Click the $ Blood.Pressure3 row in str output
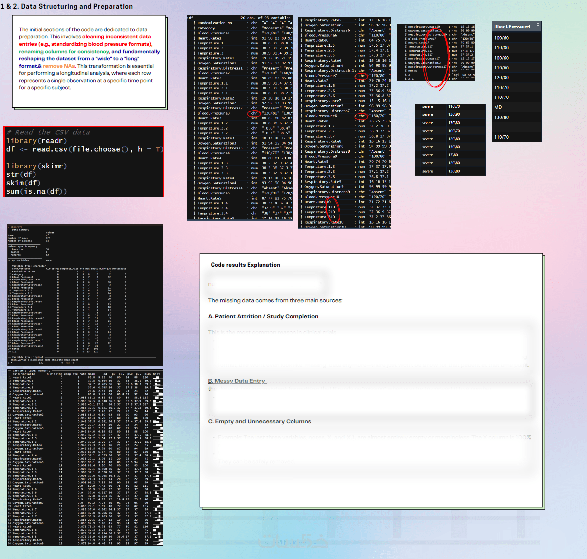This screenshot has width=587, height=559. (242, 113)
